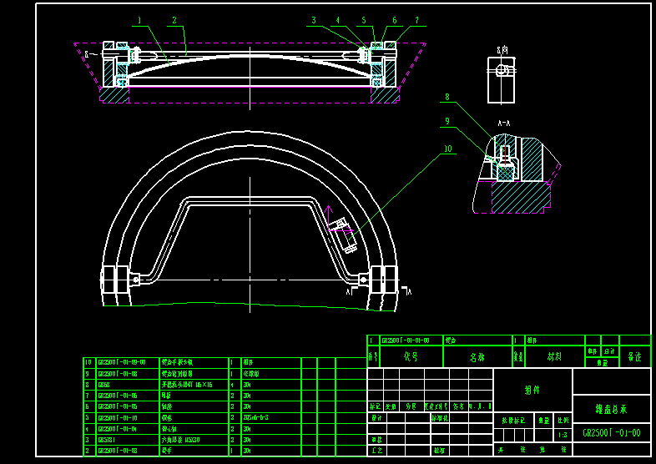Click item number 9 in the parts list
656x464 pixels.
88,374
